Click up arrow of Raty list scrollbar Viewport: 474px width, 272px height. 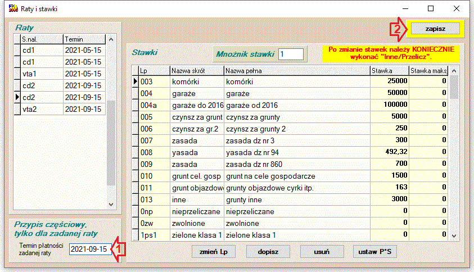pos(111,39)
